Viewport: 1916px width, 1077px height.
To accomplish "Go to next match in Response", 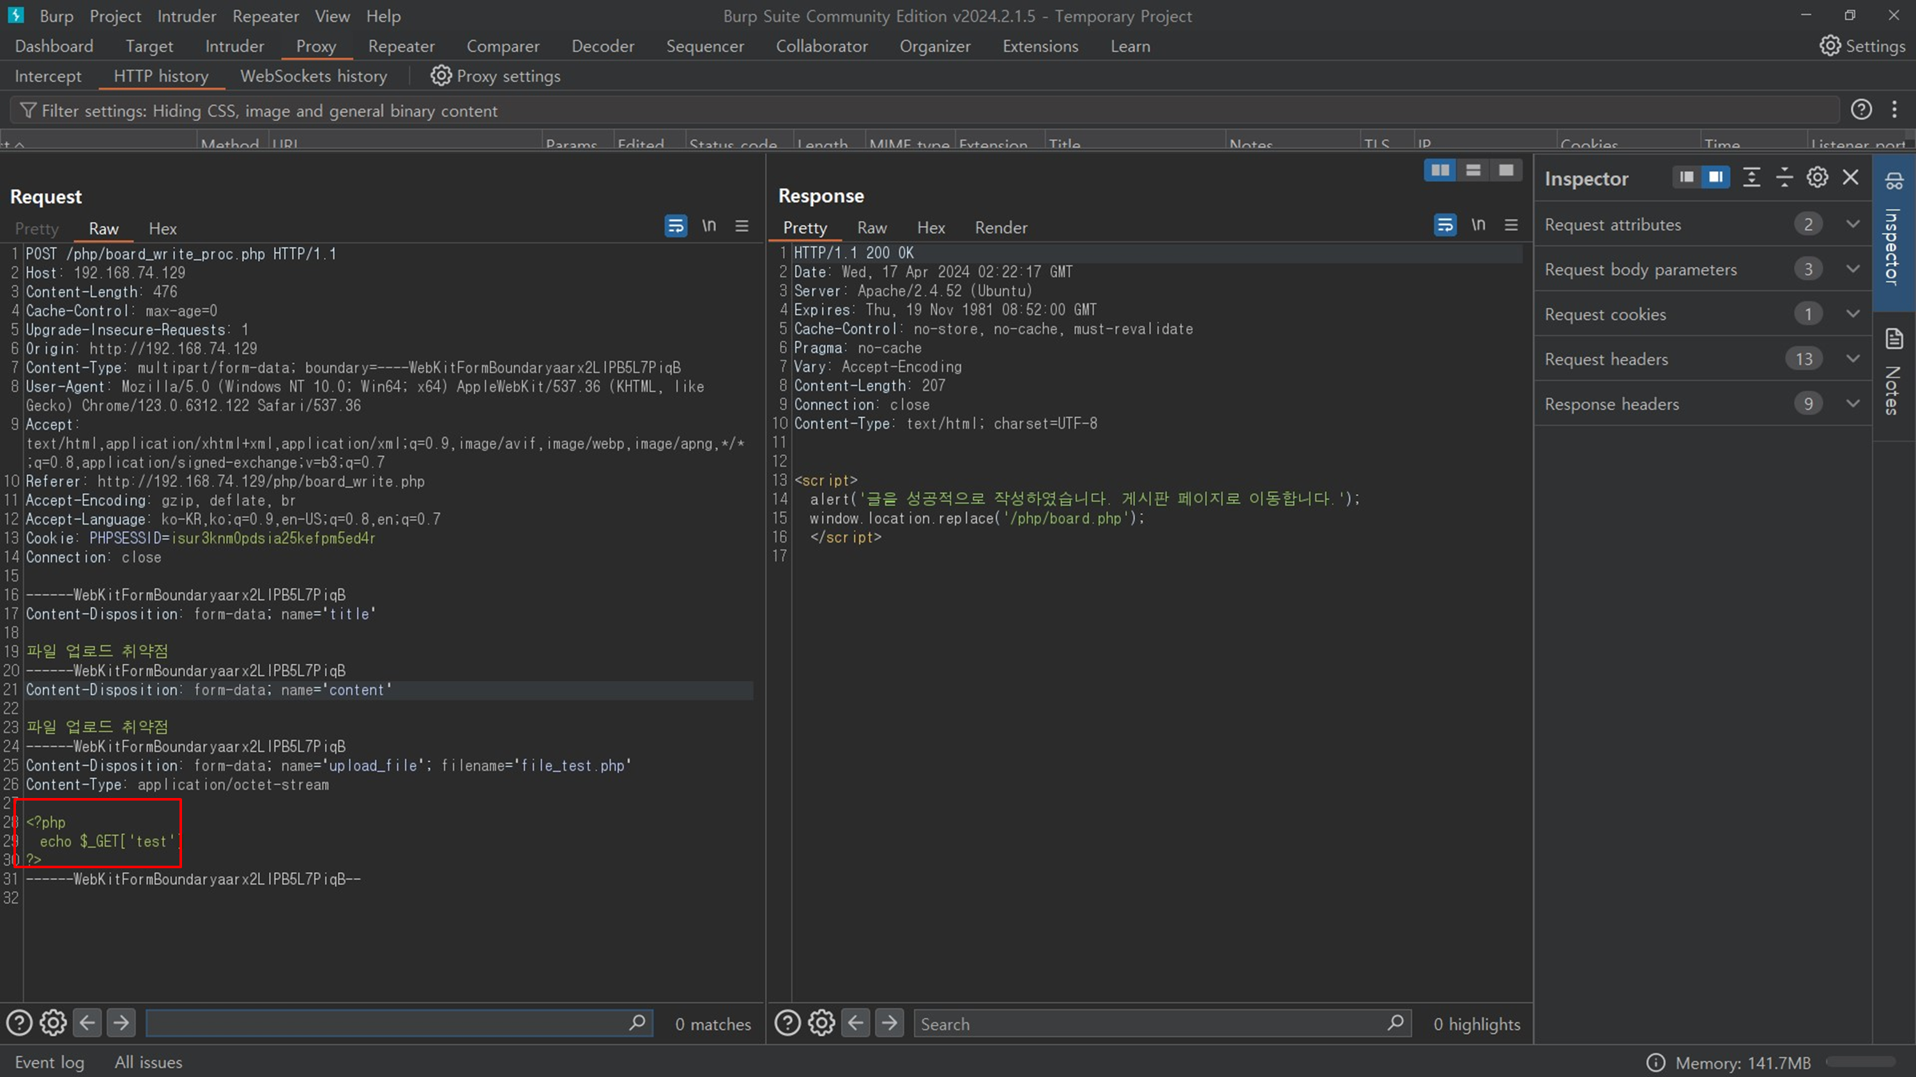I will (889, 1023).
